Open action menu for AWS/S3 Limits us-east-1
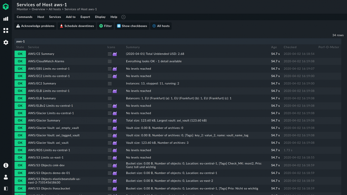 (109, 157)
